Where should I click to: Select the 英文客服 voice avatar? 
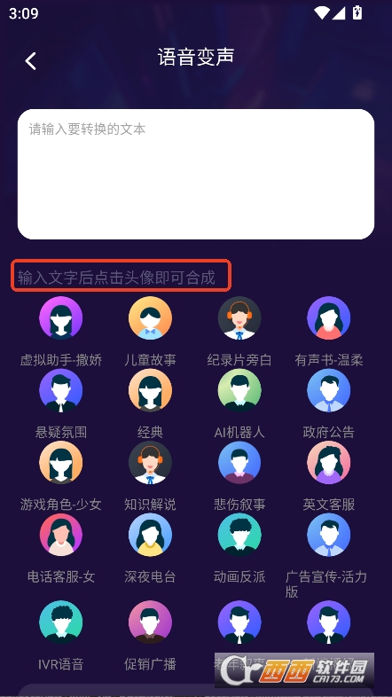[x=329, y=463]
